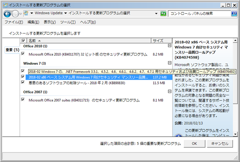This screenshot has width=240, height=162.
Task: Open the ヘルプ(H) menu
Action: [x=88, y=22]
